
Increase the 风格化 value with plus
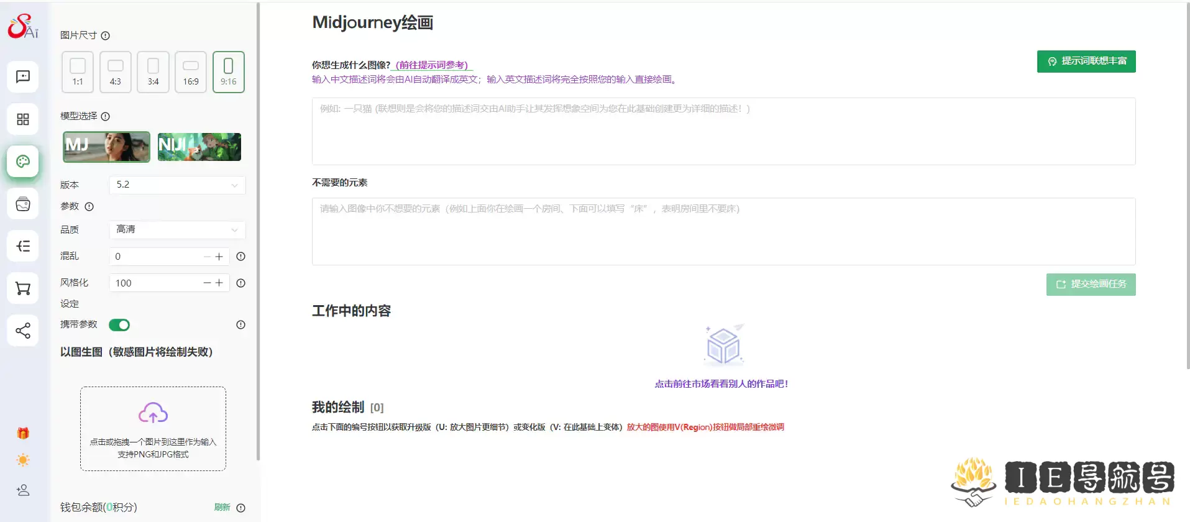click(219, 283)
